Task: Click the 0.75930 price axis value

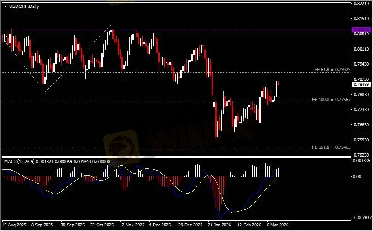Action: 361,140
